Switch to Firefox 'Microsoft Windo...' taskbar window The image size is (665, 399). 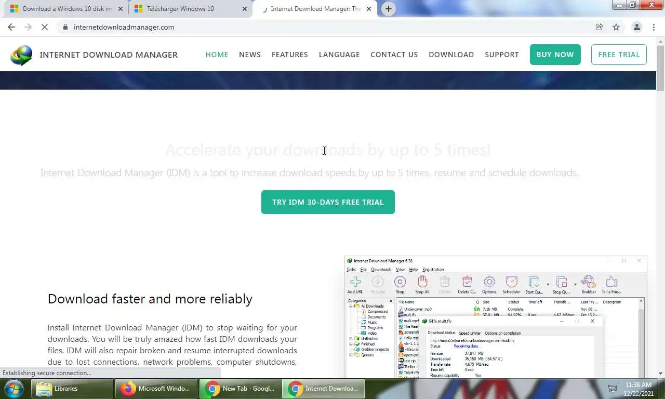tap(156, 389)
